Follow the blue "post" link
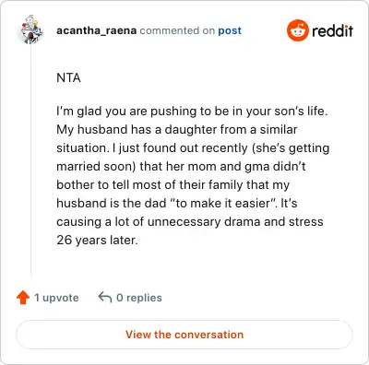The height and width of the screenshot is (365, 369). (x=230, y=30)
